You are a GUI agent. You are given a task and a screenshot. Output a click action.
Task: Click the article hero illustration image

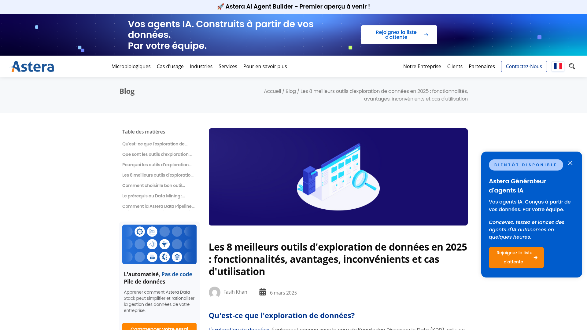[338, 177]
